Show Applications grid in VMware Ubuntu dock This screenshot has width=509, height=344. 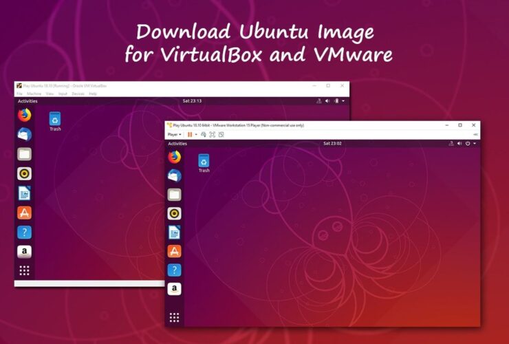coord(174,317)
